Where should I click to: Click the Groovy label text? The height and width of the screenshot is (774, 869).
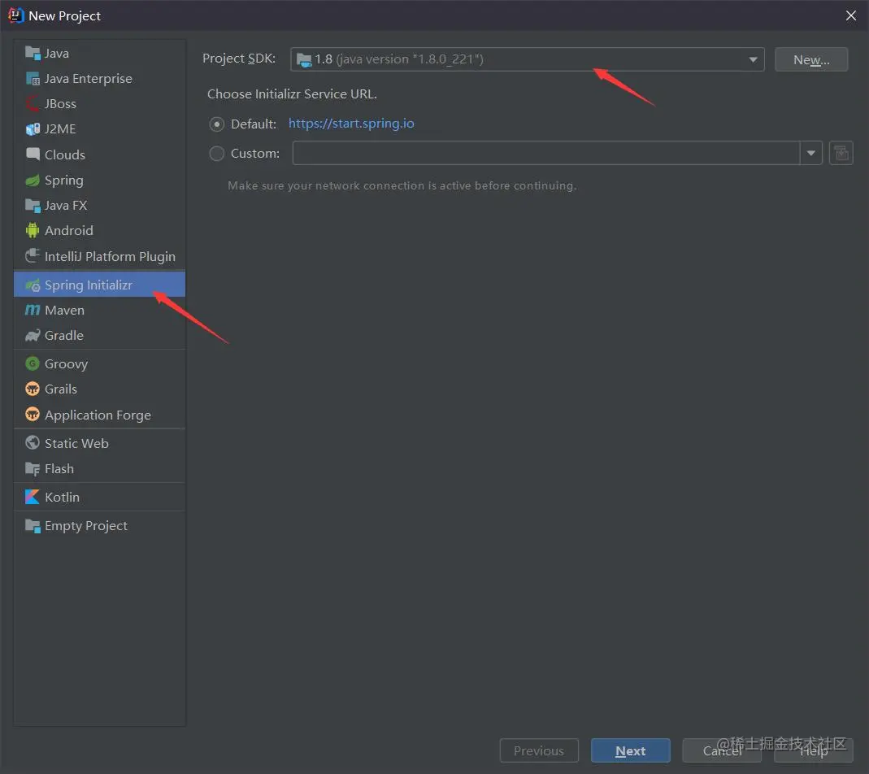[66, 363]
